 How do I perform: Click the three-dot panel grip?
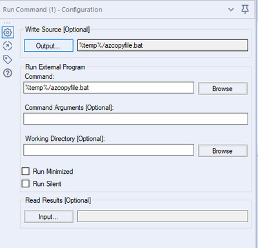(7, 23)
